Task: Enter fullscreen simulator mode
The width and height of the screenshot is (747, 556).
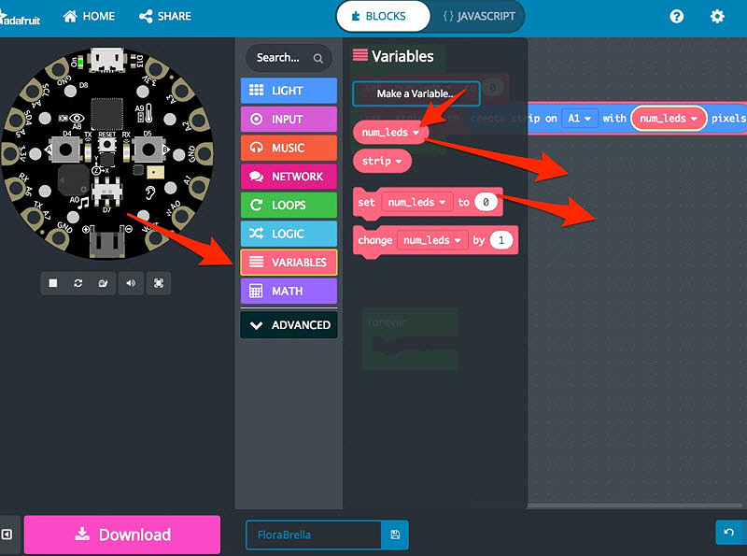Action: [159, 283]
